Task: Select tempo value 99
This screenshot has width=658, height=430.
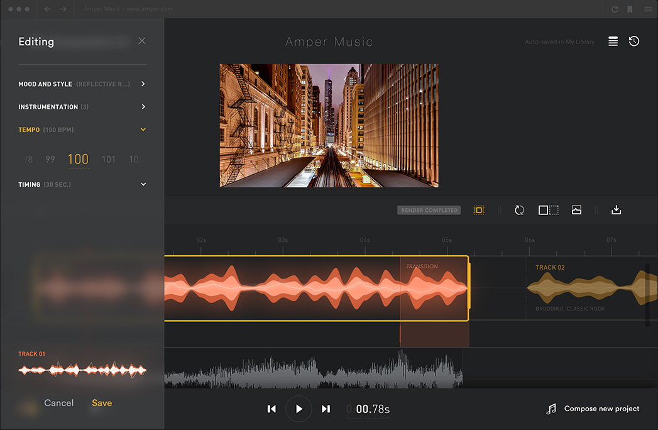Action: 50,159
